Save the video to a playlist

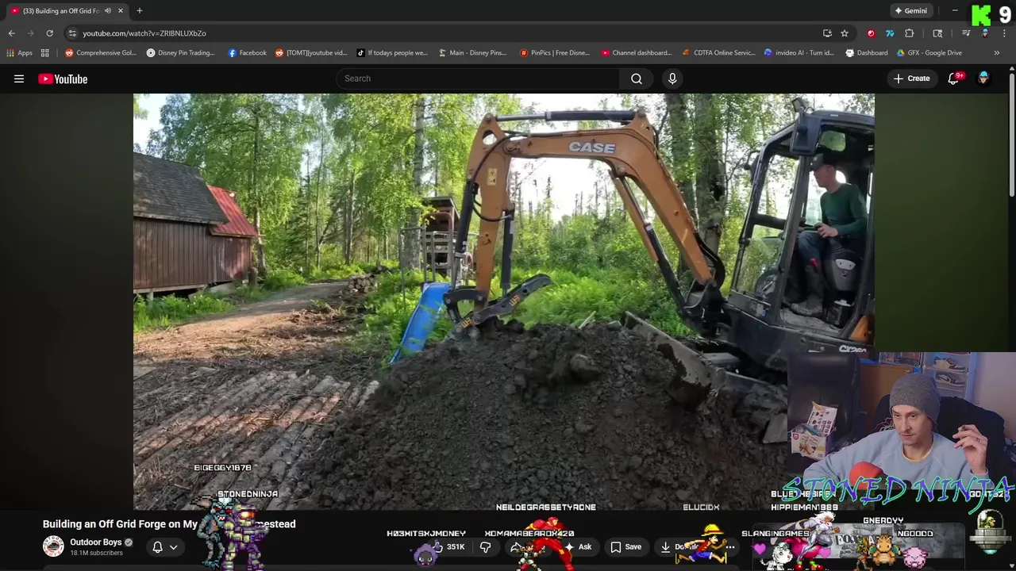click(x=625, y=547)
